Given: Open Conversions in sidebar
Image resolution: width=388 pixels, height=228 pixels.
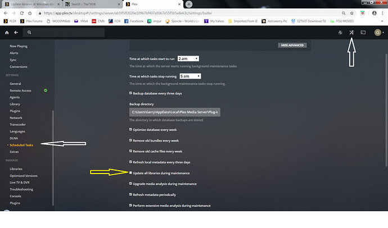Looking at the screenshot, I should pyautogui.click(x=19, y=67).
